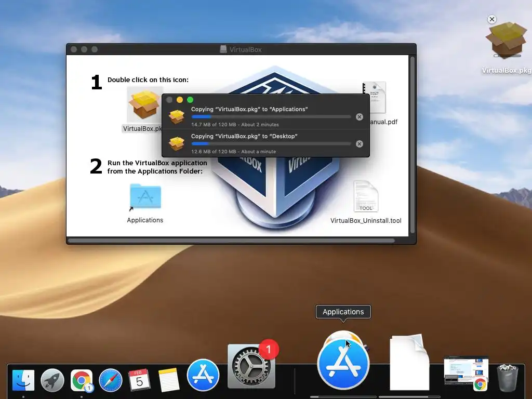Cancel the Desktop VirtualBox.pkg copy badge
The image size is (532, 399).
click(492, 19)
